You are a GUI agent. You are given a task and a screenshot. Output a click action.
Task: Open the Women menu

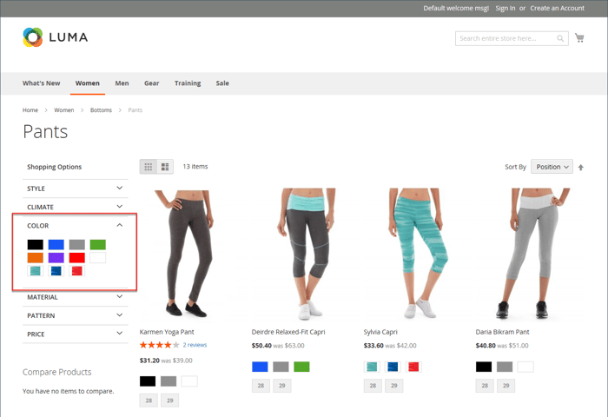coord(87,83)
